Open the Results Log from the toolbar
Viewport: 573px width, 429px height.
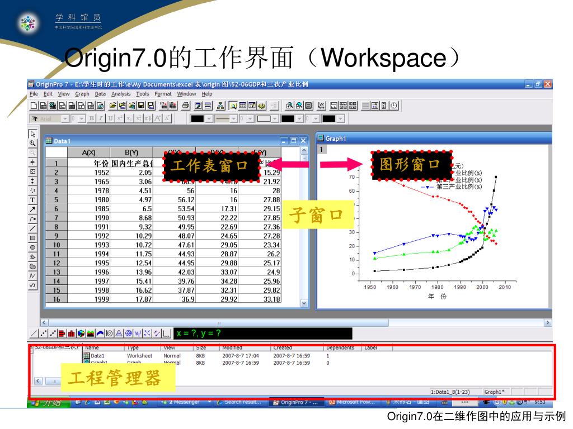(242, 106)
